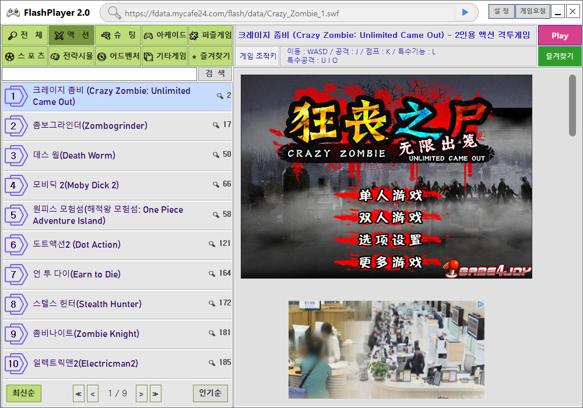Select the 전체 category tab
The width and height of the screenshot is (583, 408).
25,36
